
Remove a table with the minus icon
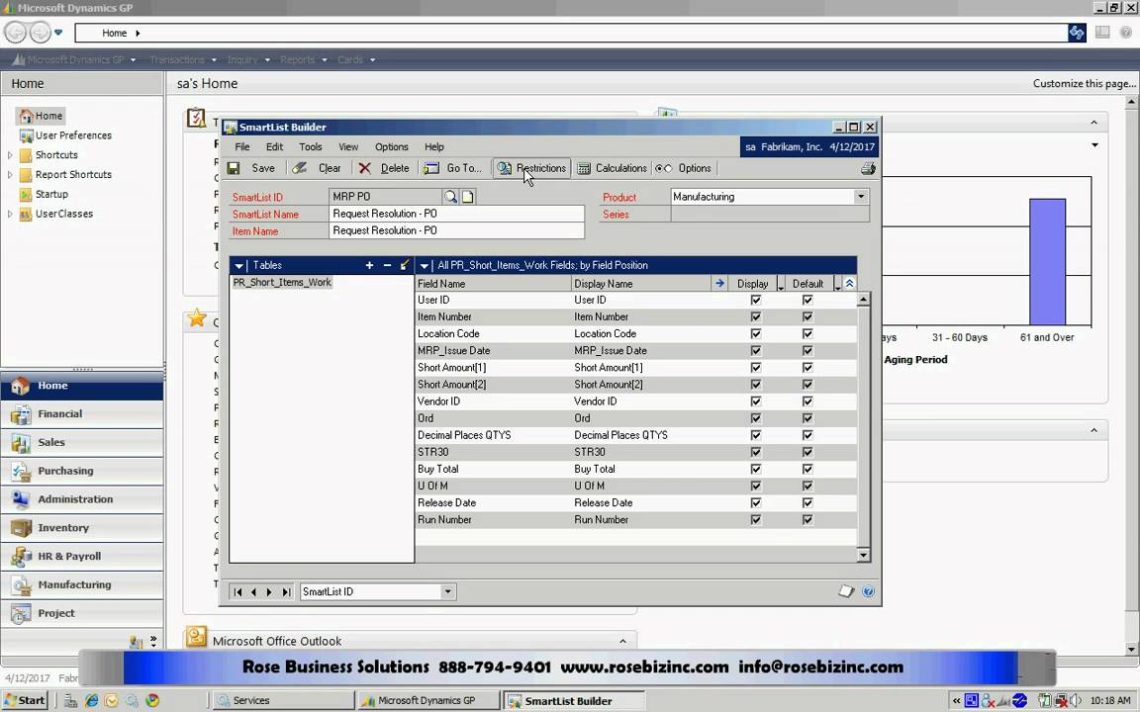(x=387, y=265)
